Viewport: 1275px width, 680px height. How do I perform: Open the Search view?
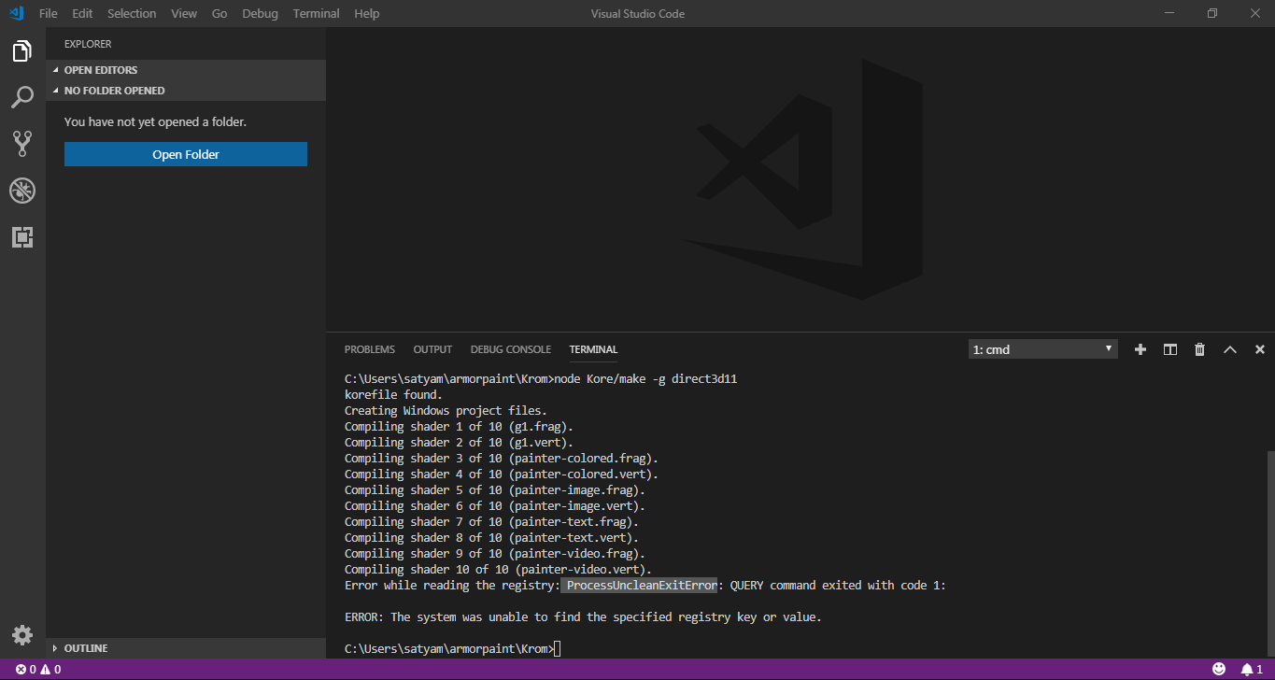click(x=21, y=97)
